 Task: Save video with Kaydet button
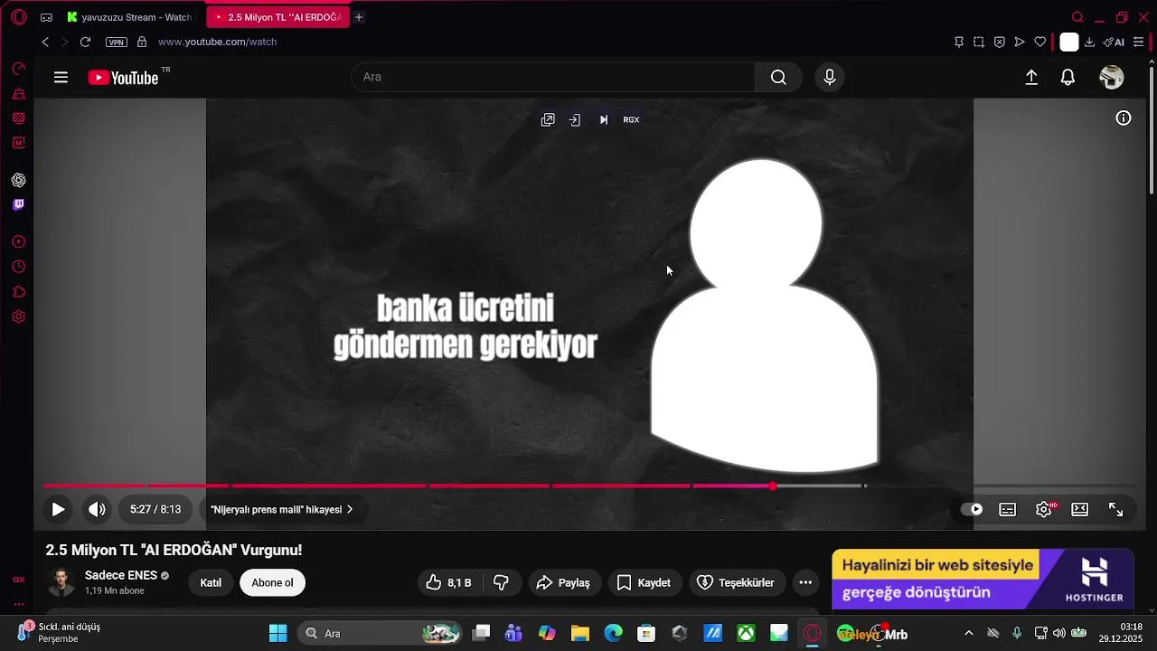tap(644, 582)
